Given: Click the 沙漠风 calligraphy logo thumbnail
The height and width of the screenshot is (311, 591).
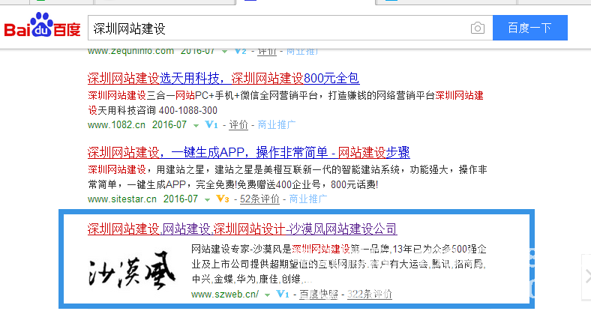Looking at the screenshot, I should pyautogui.click(x=132, y=271).
